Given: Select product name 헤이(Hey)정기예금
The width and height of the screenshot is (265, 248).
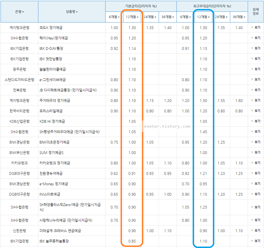Looking at the screenshot, I should [53, 38].
